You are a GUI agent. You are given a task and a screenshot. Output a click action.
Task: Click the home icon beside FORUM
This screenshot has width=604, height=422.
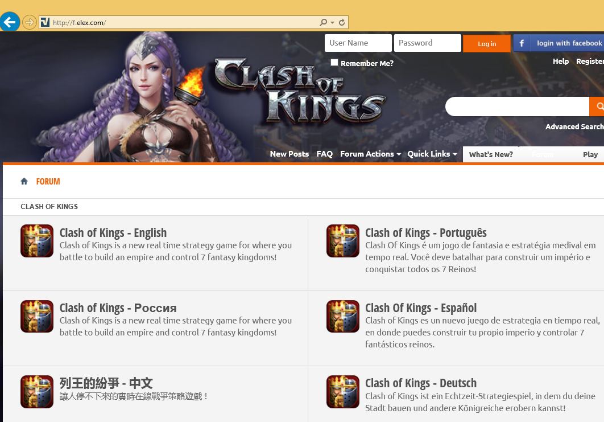24,181
